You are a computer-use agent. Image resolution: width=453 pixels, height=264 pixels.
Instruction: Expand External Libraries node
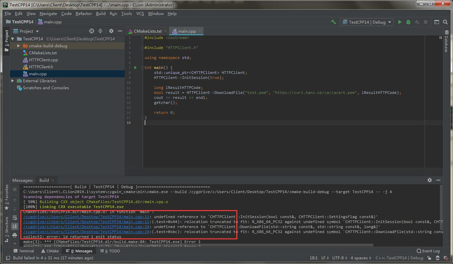[x=13, y=81]
